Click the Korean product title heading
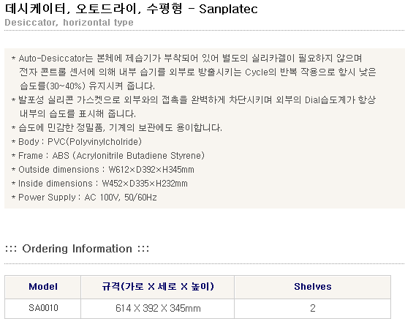The height and width of the screenshot is (319, 405). (131, 9)
